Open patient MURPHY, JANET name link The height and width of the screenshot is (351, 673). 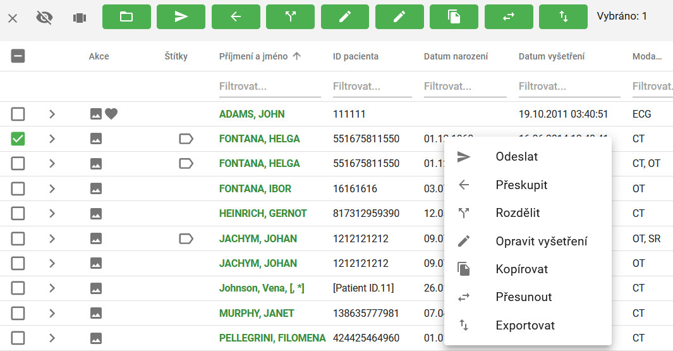257,313
